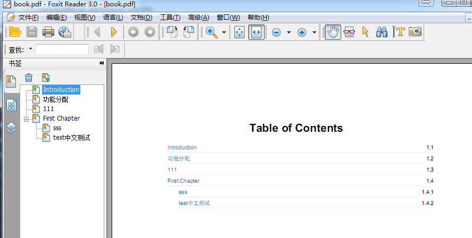Follow the First Chapter contents link
The height and width of the screenshot is (238, 472).
click(183, 181)
